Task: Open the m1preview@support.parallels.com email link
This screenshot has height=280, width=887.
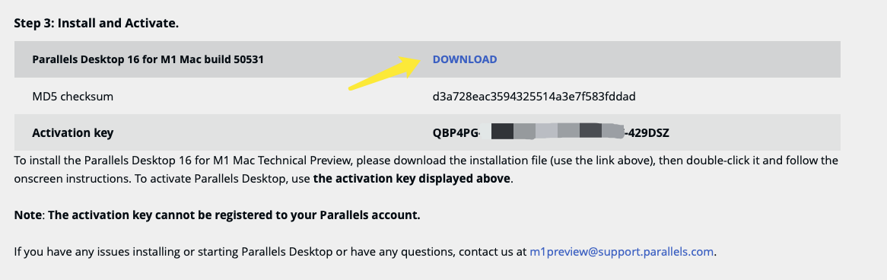Action: pos(622,252)
